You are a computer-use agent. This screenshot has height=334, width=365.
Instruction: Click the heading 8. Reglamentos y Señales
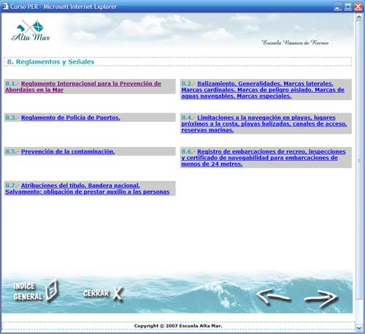(50, 62)
